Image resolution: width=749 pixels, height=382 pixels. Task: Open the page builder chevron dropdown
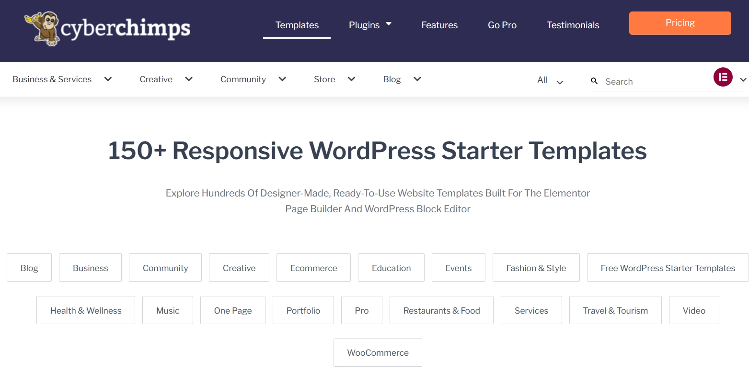click(x=743, y=80)
